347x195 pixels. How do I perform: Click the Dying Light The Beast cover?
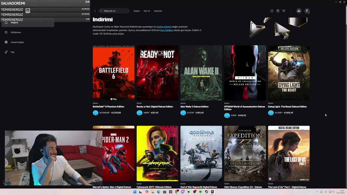[289, 73]
